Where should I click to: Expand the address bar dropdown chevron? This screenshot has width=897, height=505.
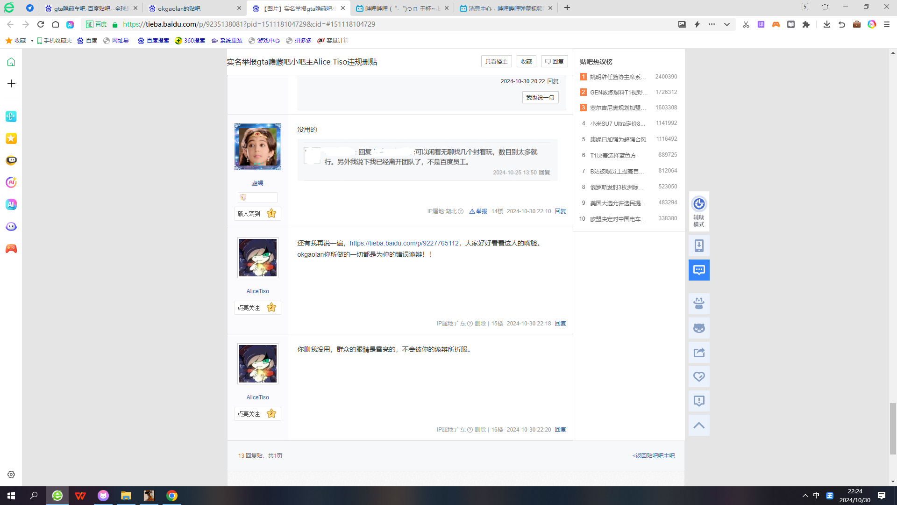pyautogui.click(x=727, y=24)
